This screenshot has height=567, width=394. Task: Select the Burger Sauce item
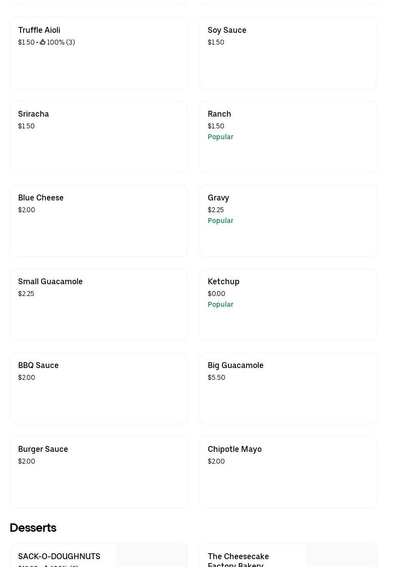pyautogui.click(x=98, y=472)
